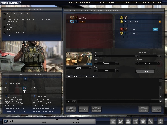
Task: Click the chat scrollbar up arrow
Action: point(161,80)
